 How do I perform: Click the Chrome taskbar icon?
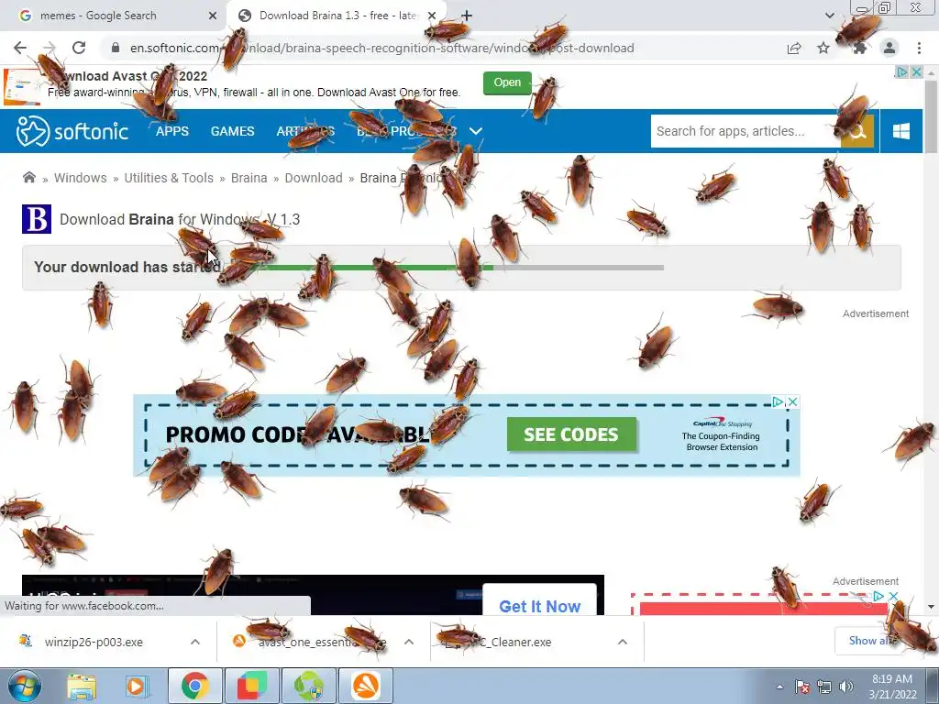tap(194, 686)
